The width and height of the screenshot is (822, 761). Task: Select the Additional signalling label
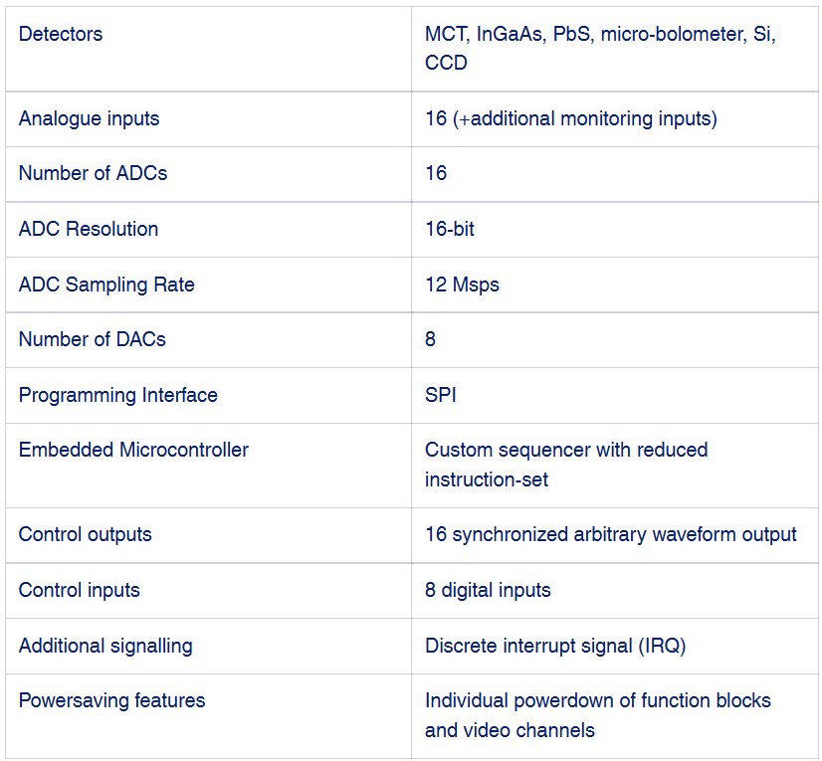[105, 646]
